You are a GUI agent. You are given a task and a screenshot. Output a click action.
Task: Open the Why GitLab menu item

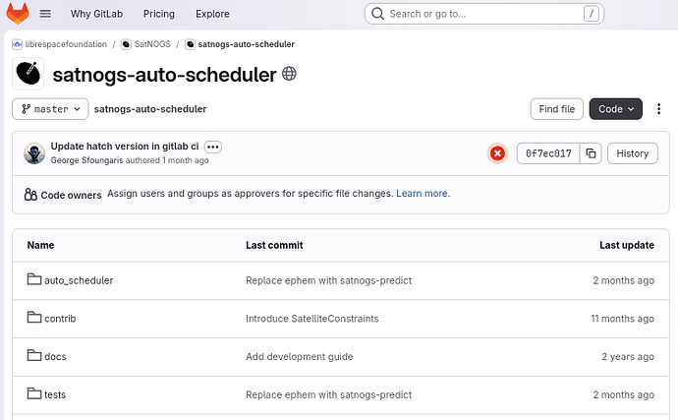coord(97,14)
